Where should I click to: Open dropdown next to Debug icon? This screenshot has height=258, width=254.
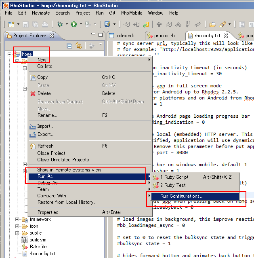[x=67, y=24]
